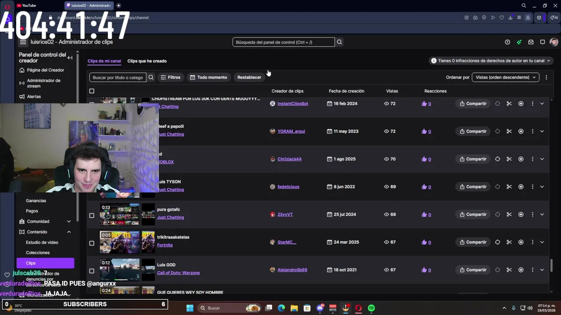Open the Twitch inbox icon

(x=531, y=42)
